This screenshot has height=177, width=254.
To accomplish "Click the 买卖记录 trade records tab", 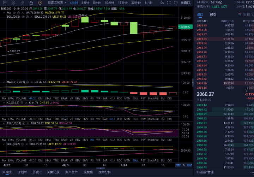I will [x=53, y=172].
